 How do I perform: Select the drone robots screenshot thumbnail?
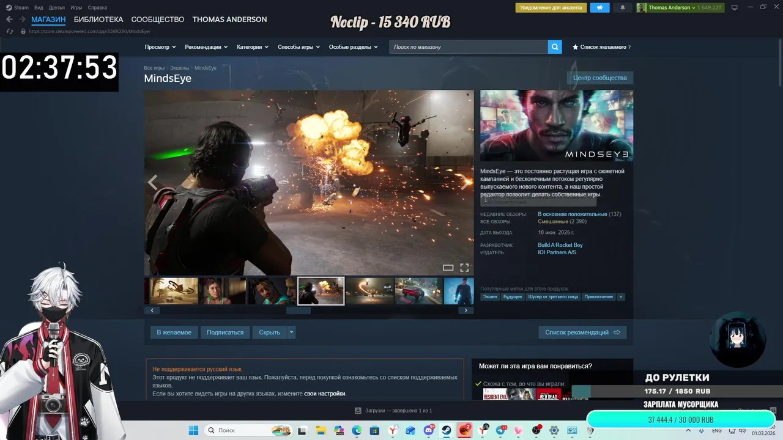[174, 291]
